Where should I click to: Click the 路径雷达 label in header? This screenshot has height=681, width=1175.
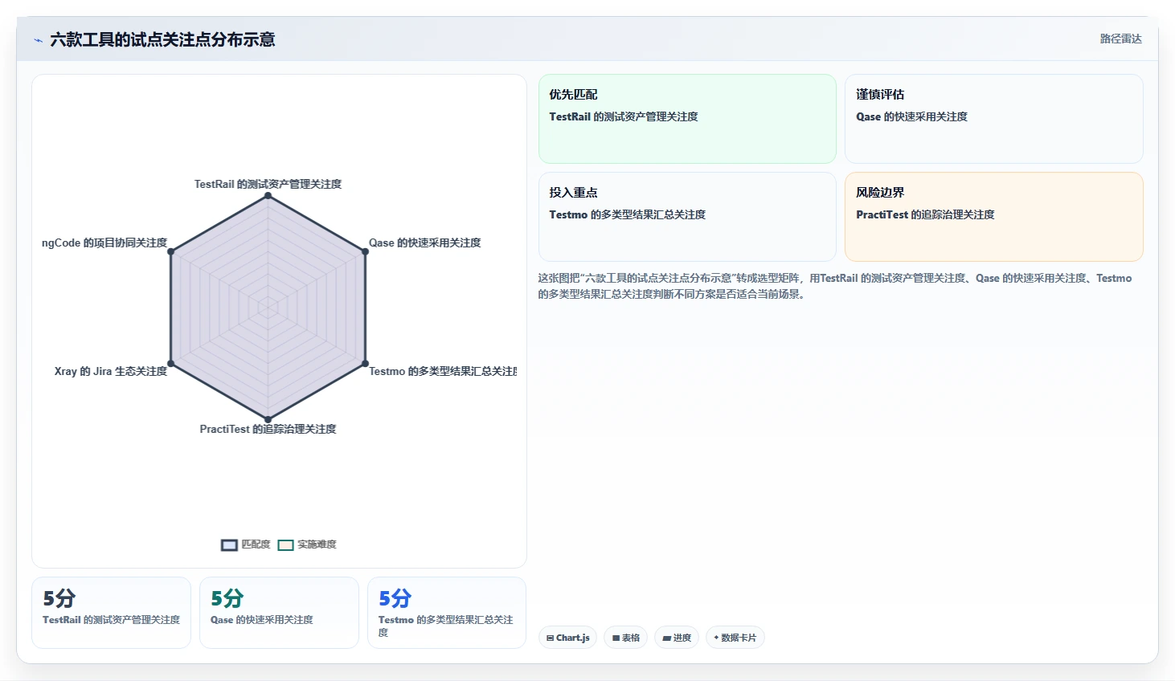point(1120,39)
